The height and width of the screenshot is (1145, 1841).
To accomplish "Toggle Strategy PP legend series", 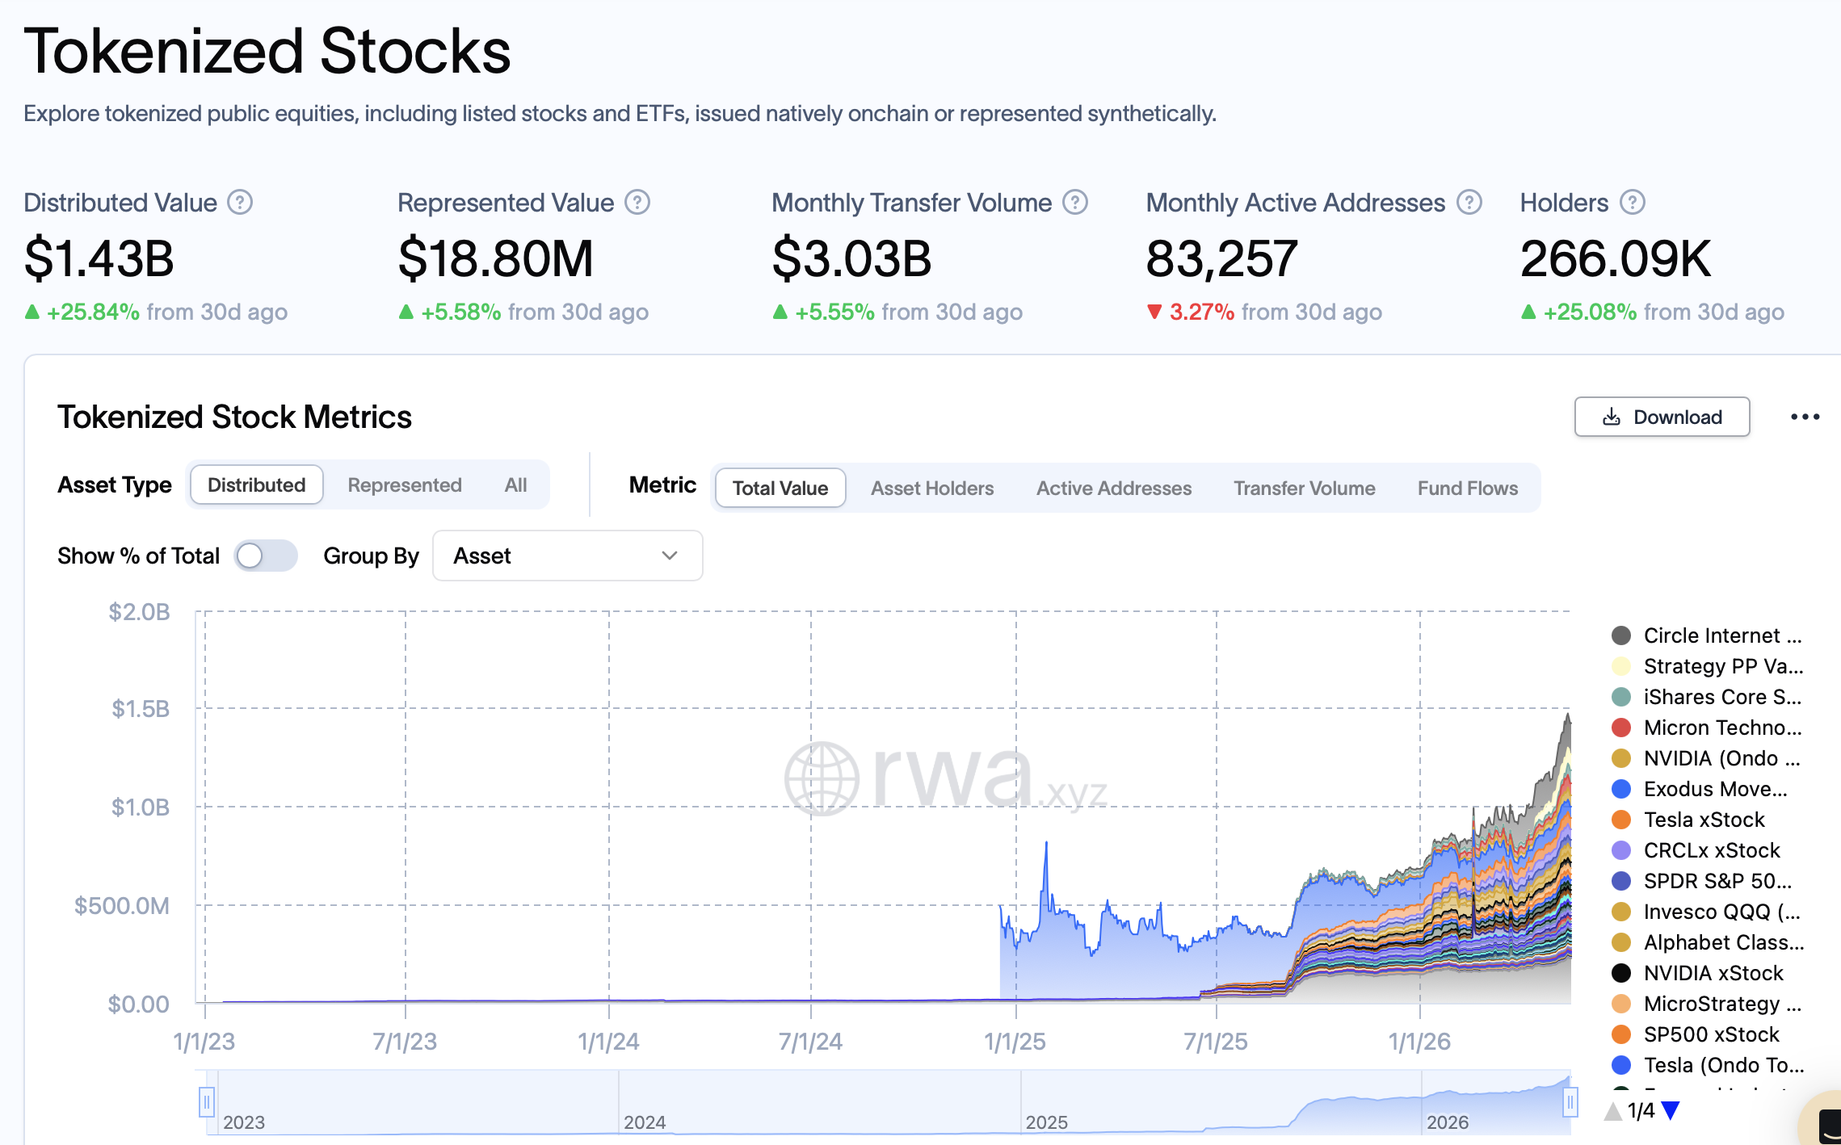I will (x=1707, y=666).
